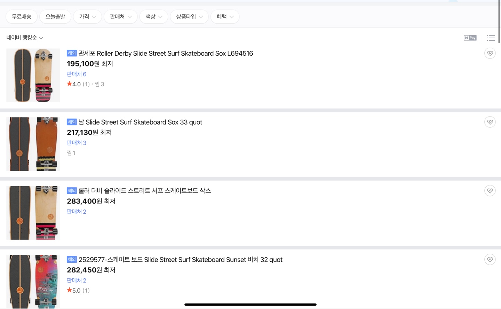This screenshot has width=501, height=309.
Task: Click 해외 badge on Sox 33 quot
Action: [x=72, y=122]
